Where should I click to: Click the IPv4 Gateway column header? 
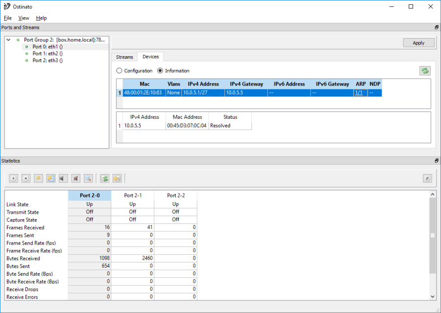[x=246, y=84]
